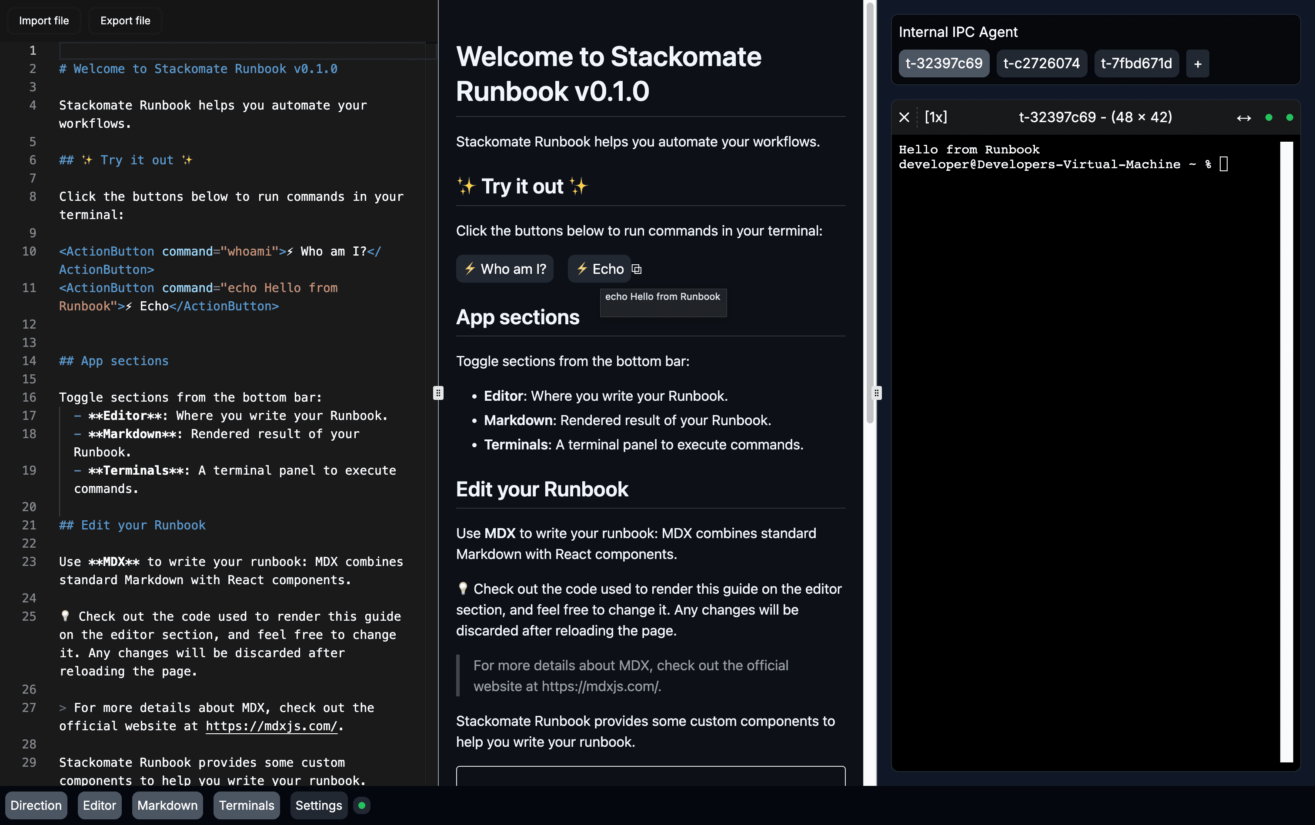Screen dimensions: 1315x825
Task: Click the left green status dot in terminal header
Action: pos(1268,117)
